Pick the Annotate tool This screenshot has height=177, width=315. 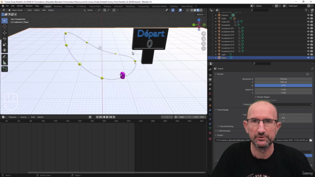pos(4,57)
